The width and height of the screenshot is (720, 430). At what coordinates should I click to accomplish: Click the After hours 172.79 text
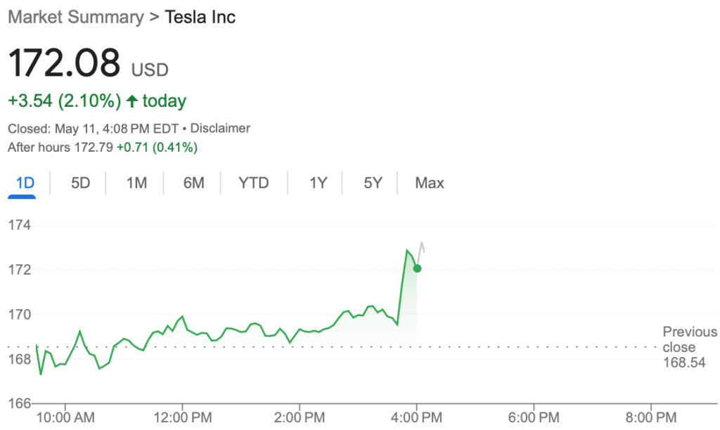tap(60, 148)
